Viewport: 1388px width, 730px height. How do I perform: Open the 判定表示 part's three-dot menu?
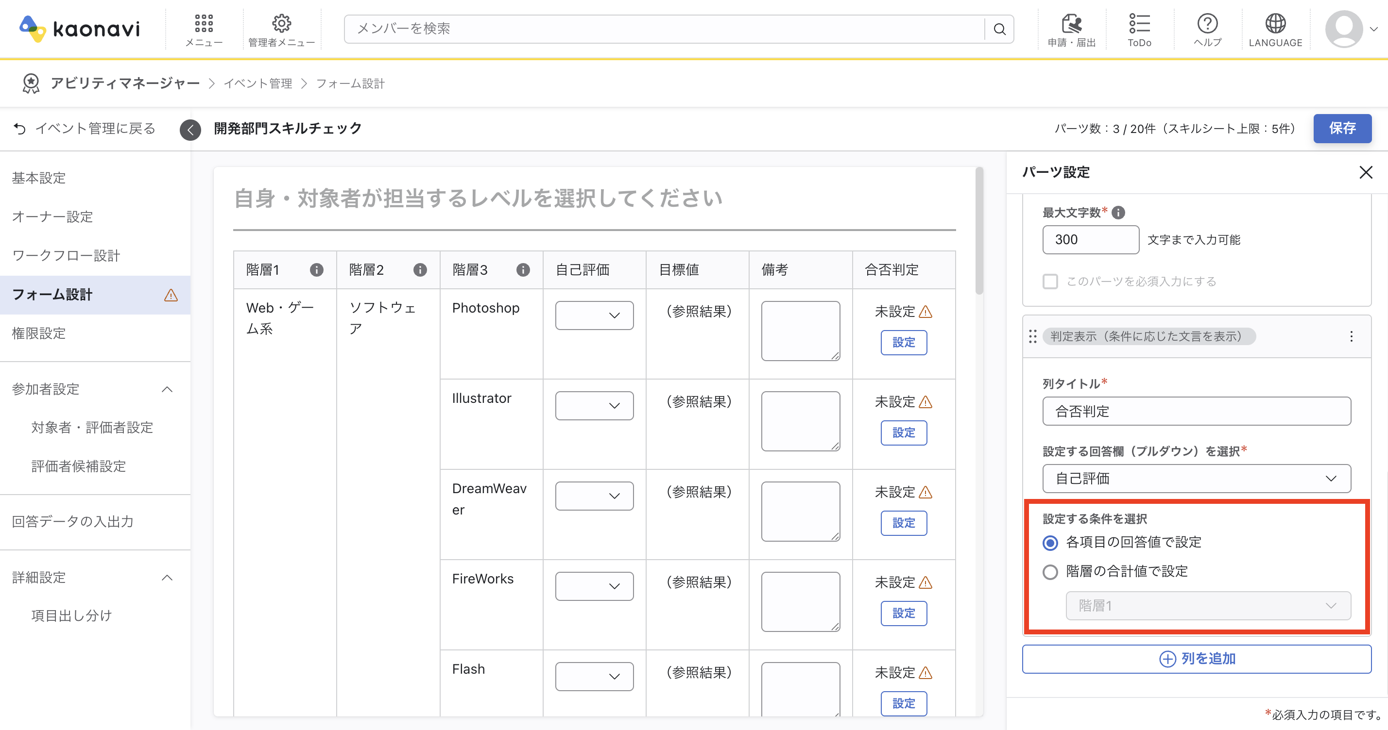[x=1352, y=336]
